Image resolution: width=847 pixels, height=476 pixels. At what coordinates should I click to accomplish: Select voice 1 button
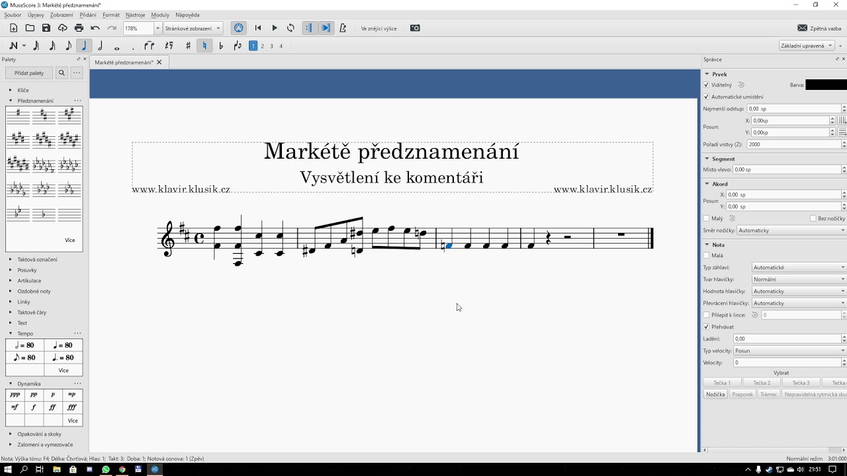pos(253,46)
